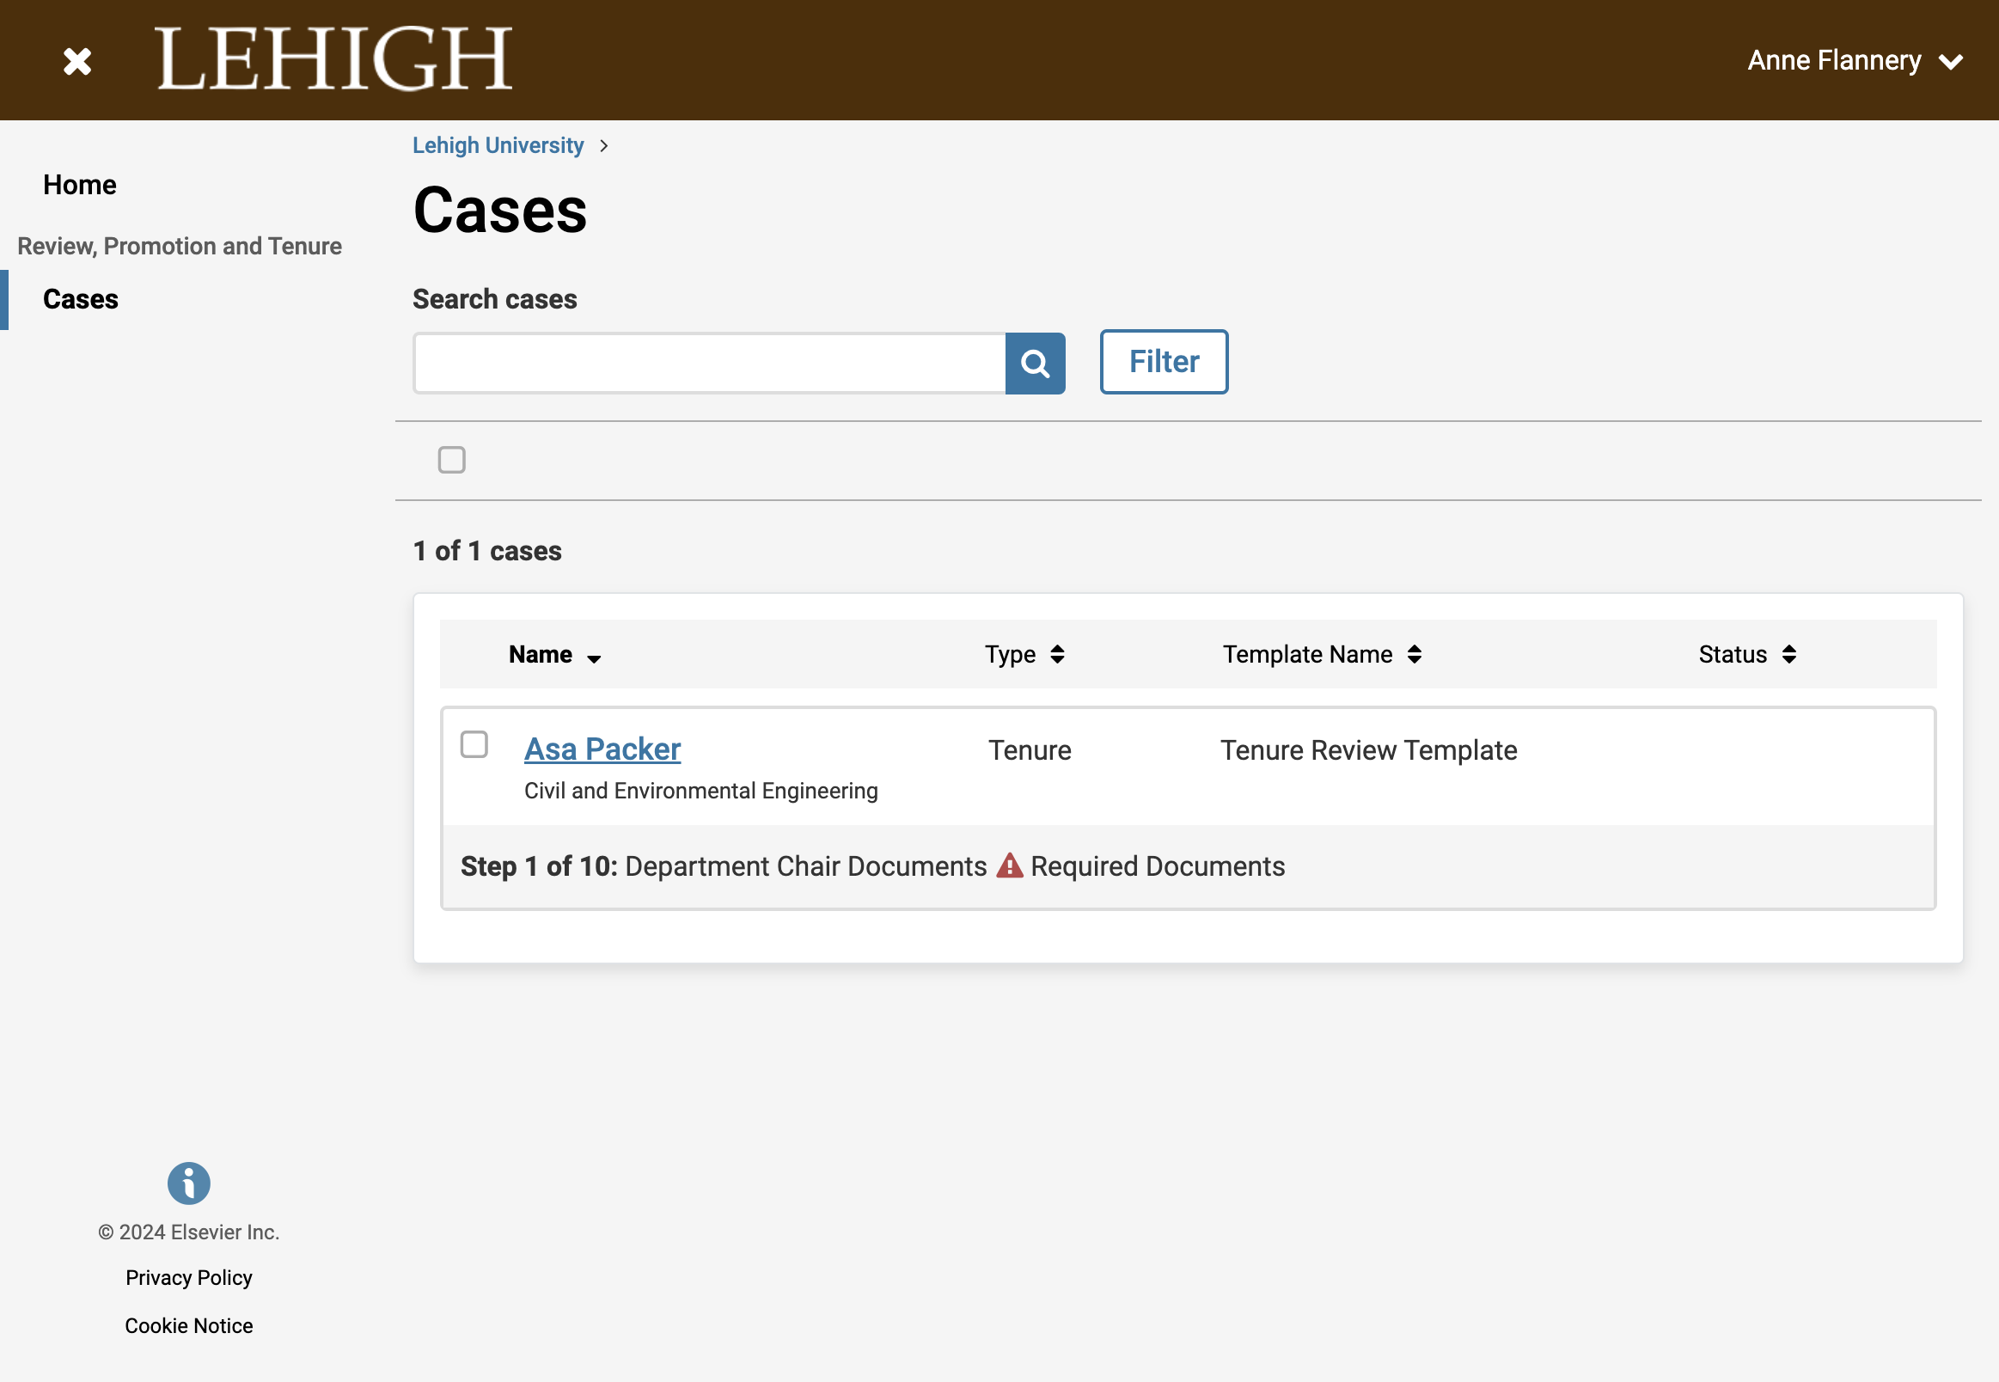Close the sidebar with the X icon
The width and height of the screenshot is (1999, 1382).
77,61
